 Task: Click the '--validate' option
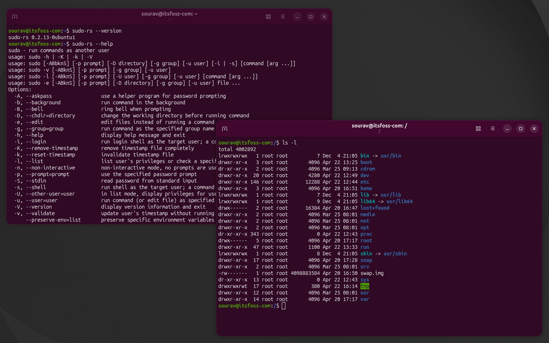(40, 213)
